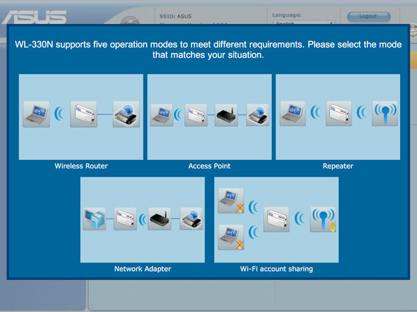417x312 pixels.
Task: Click internet modem globe icon in Access Point diagram
Action: [258, 115]
